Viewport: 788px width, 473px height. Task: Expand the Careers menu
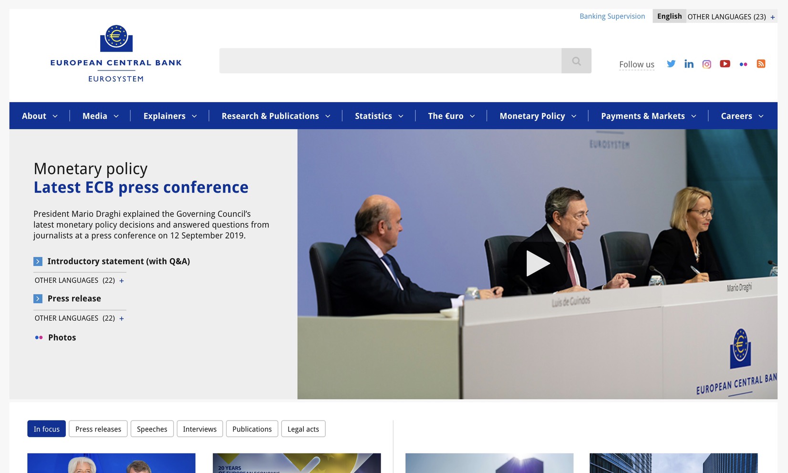(742, 116)
